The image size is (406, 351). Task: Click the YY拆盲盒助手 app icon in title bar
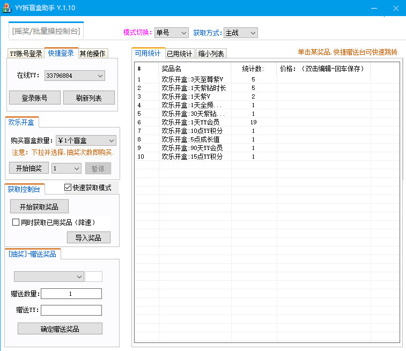7,8
